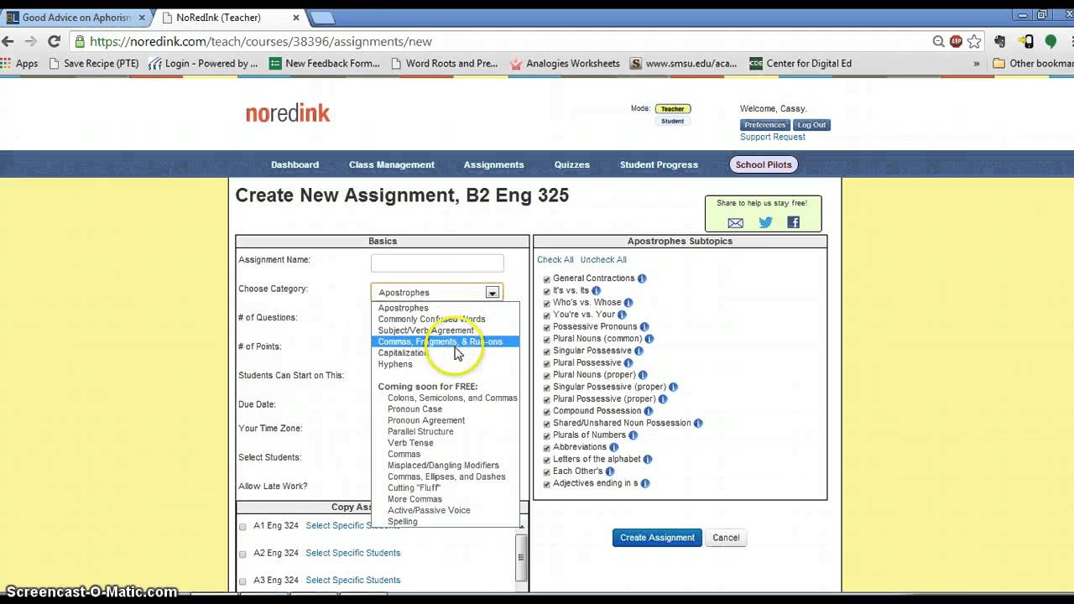
Task: Click info icon next to Shared/Unshared Noun Possession
Action: (698, 424)
